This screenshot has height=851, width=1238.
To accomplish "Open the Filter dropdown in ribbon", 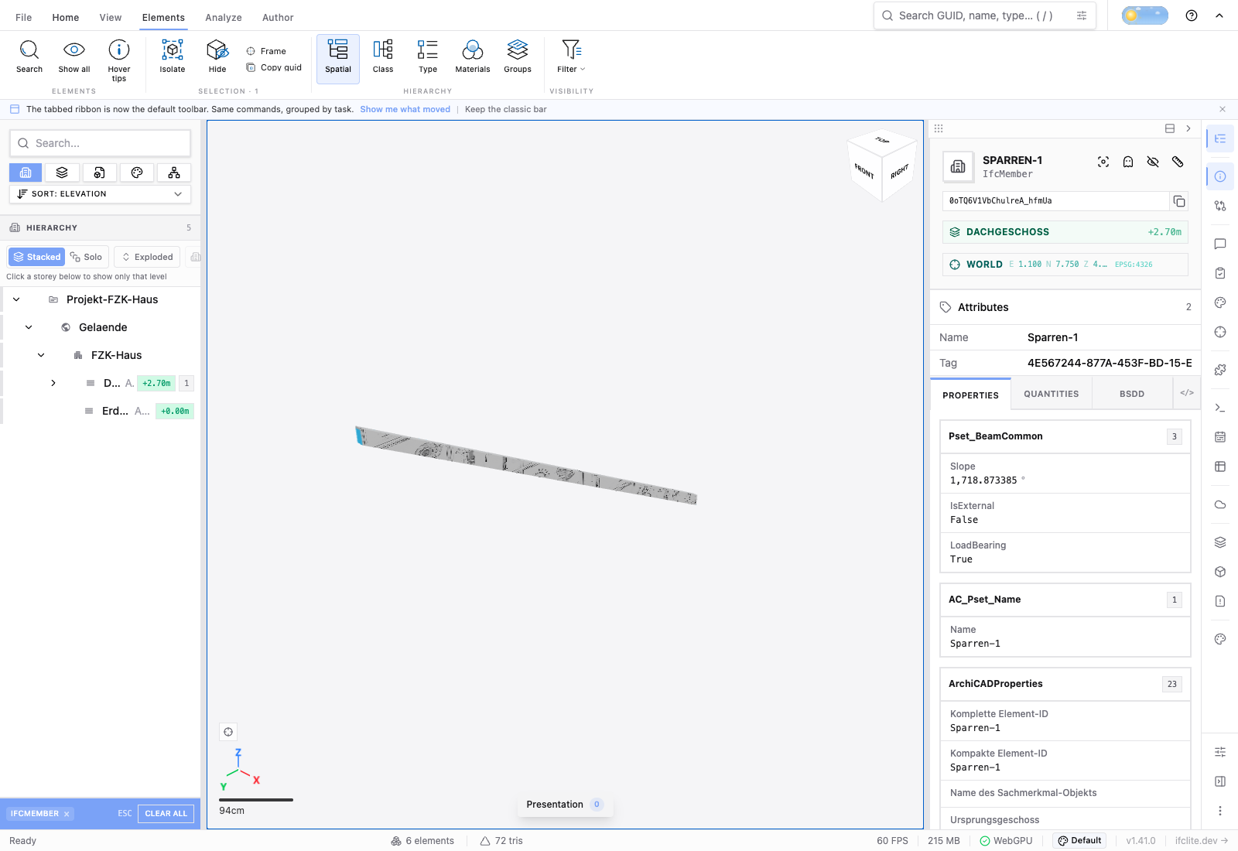I will pos(571,56).
